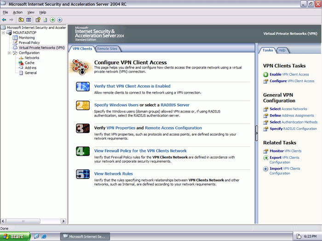This screenshot has height=241, width=322.
Task: Collapse the MOUNTAINTOP server node
Action: (3, 33)
